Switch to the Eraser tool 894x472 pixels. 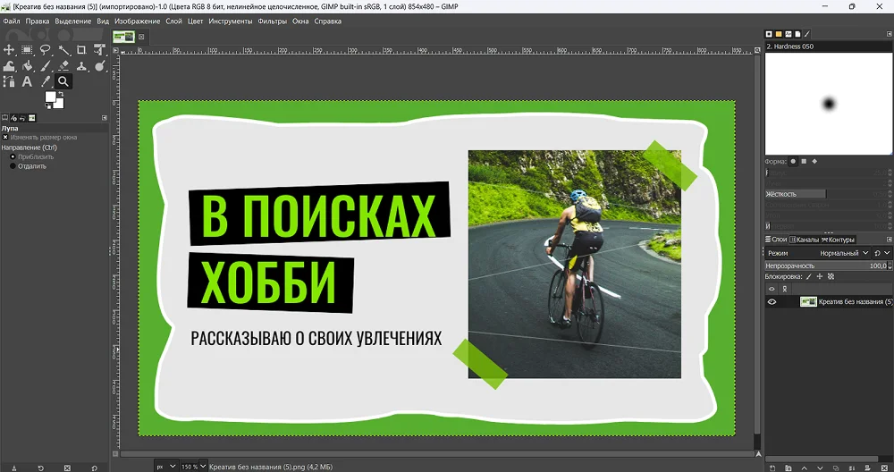coord(63,65)
